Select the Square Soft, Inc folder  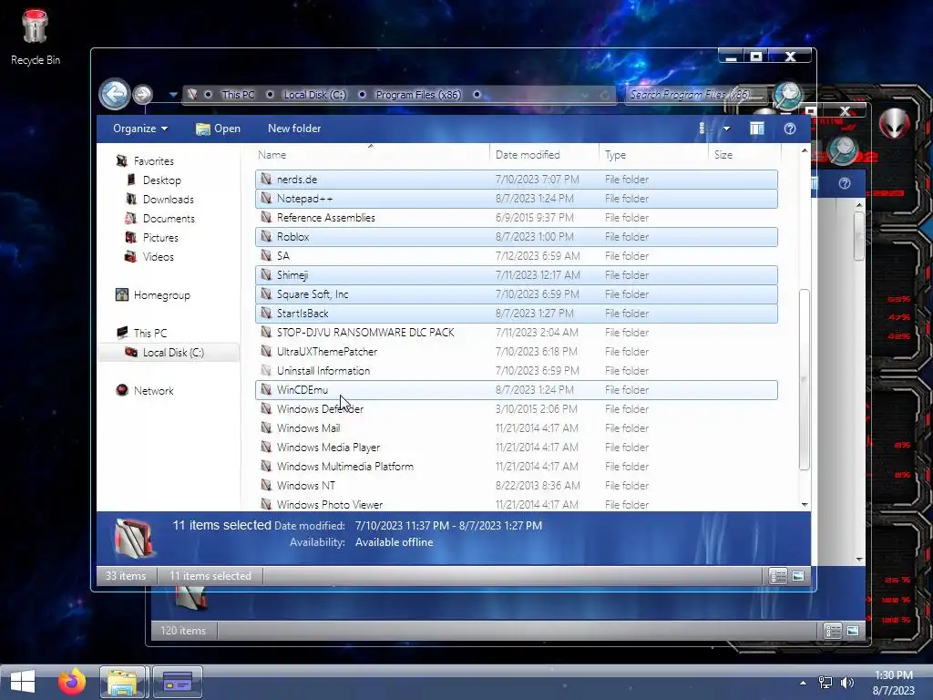click(x=516, y=294)
